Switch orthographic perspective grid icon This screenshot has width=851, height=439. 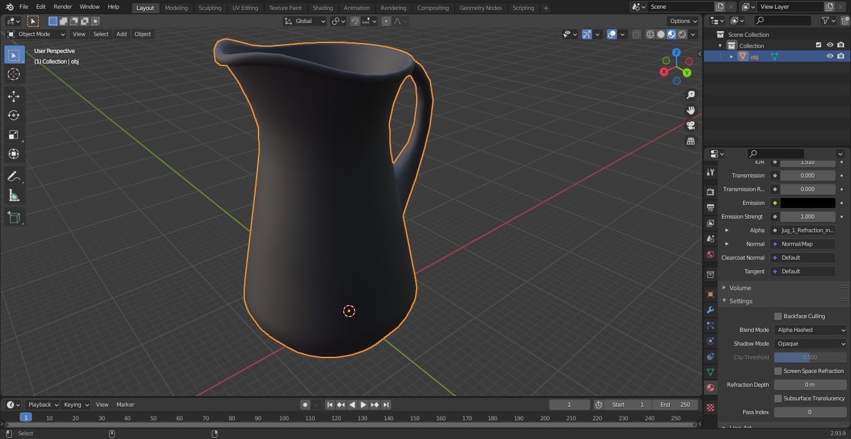[x=690, y=141]
